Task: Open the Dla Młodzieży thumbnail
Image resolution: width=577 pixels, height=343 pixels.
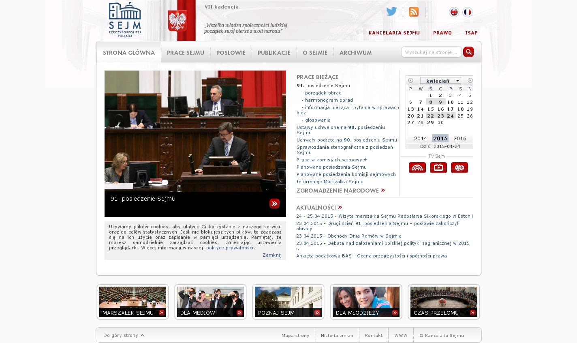Action: [x=366, y=302]
